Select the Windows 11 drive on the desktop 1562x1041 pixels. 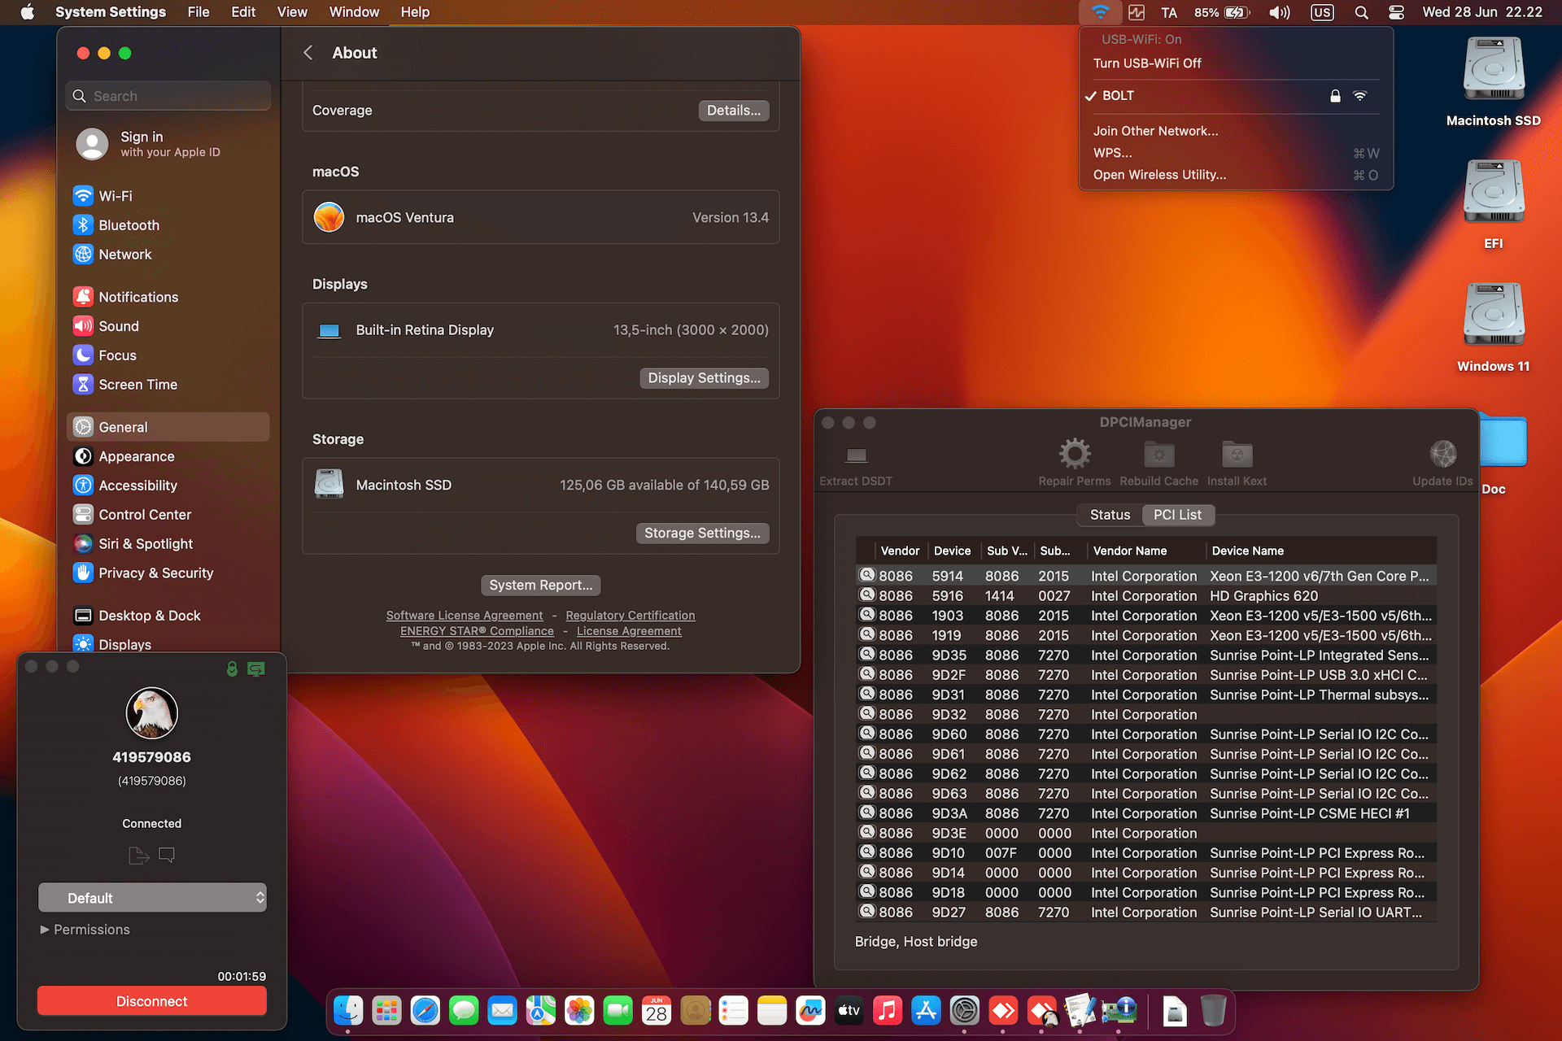click(1494, 327)
